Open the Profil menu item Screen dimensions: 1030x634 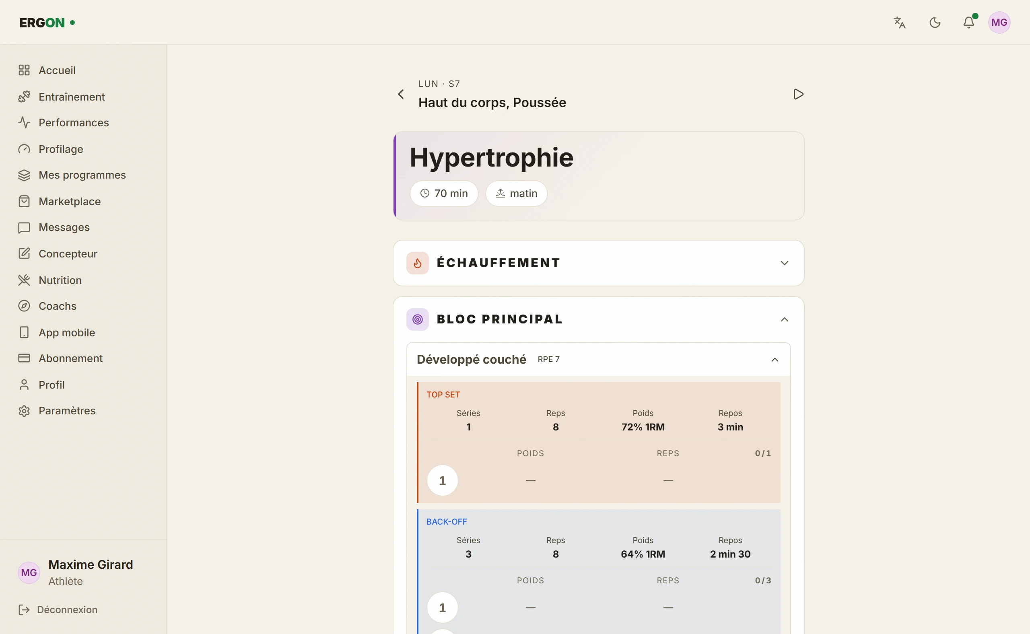tap(83, 385)
